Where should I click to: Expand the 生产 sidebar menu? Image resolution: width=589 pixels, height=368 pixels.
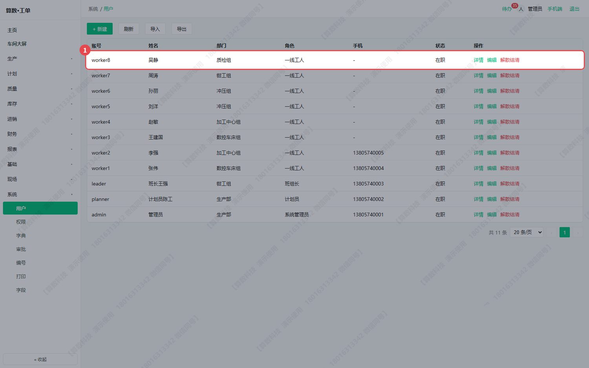(40, 59)
